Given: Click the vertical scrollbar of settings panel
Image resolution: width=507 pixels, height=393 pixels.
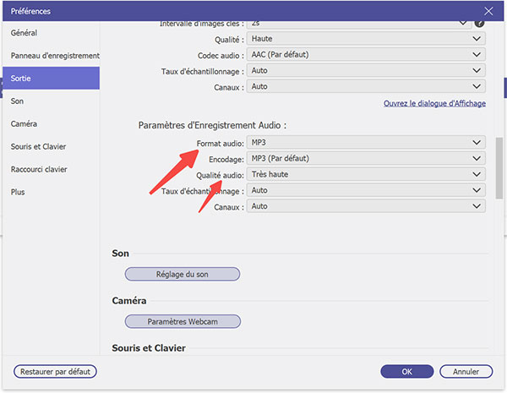Looking at the screenshot, I should point(499,167).
